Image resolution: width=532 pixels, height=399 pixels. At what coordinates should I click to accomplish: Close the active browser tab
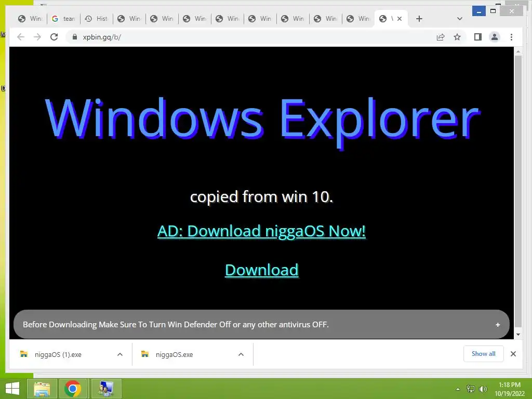point(400,19)
